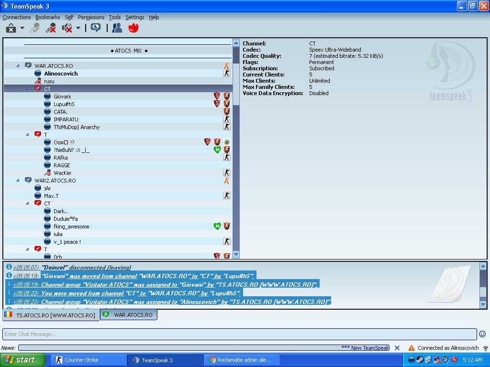
Task: Open the emoticon smiley picker
Action: (x=482, y=334)
